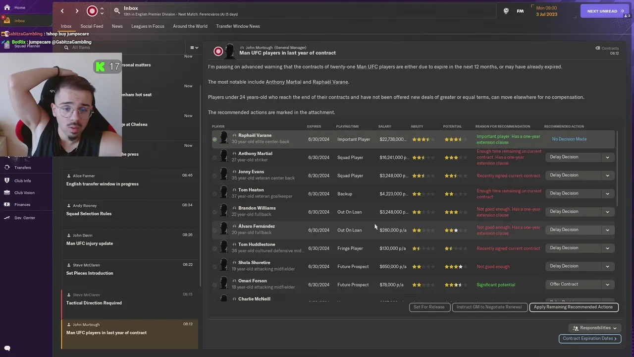Expand the Responsibilities dropdown

[x=594, y=328]
